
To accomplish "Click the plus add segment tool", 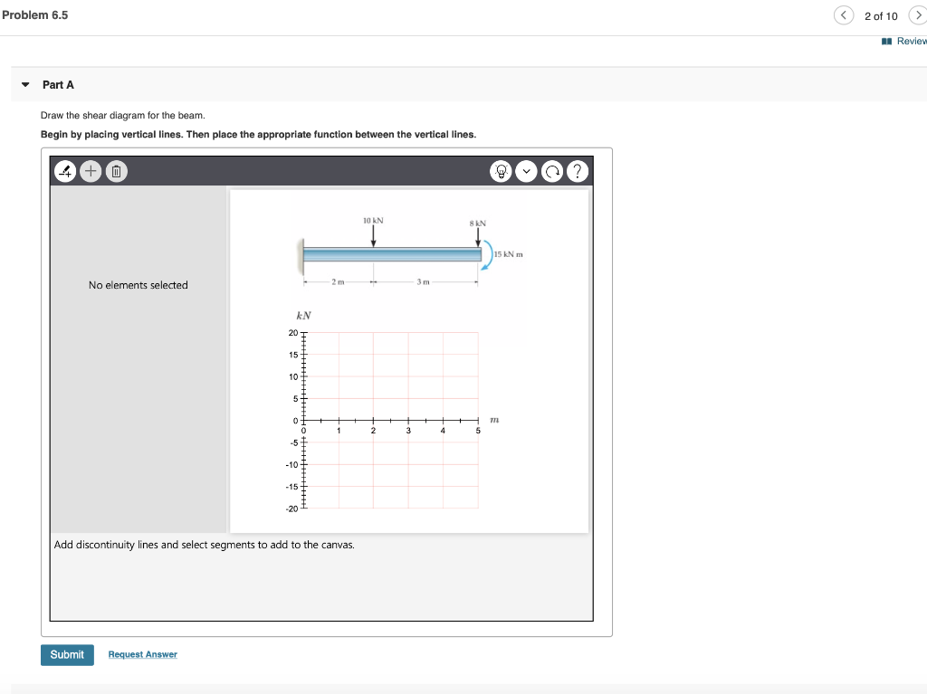I will tap(91, 171).
